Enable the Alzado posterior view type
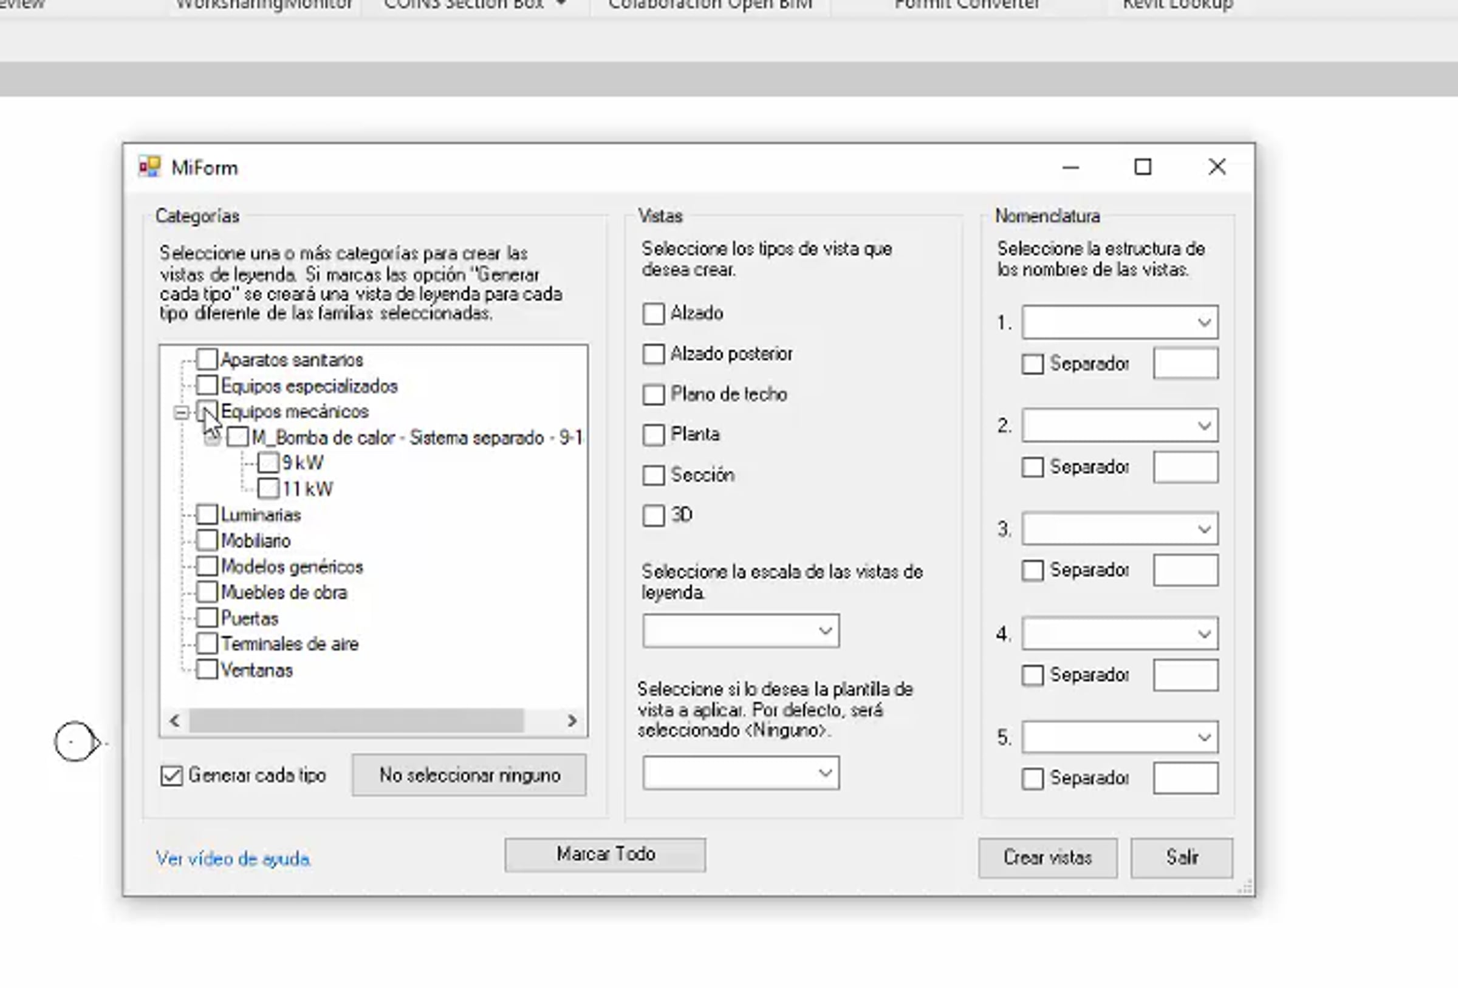The width and height of the screenshot is (1458, 988). [654, 354]
